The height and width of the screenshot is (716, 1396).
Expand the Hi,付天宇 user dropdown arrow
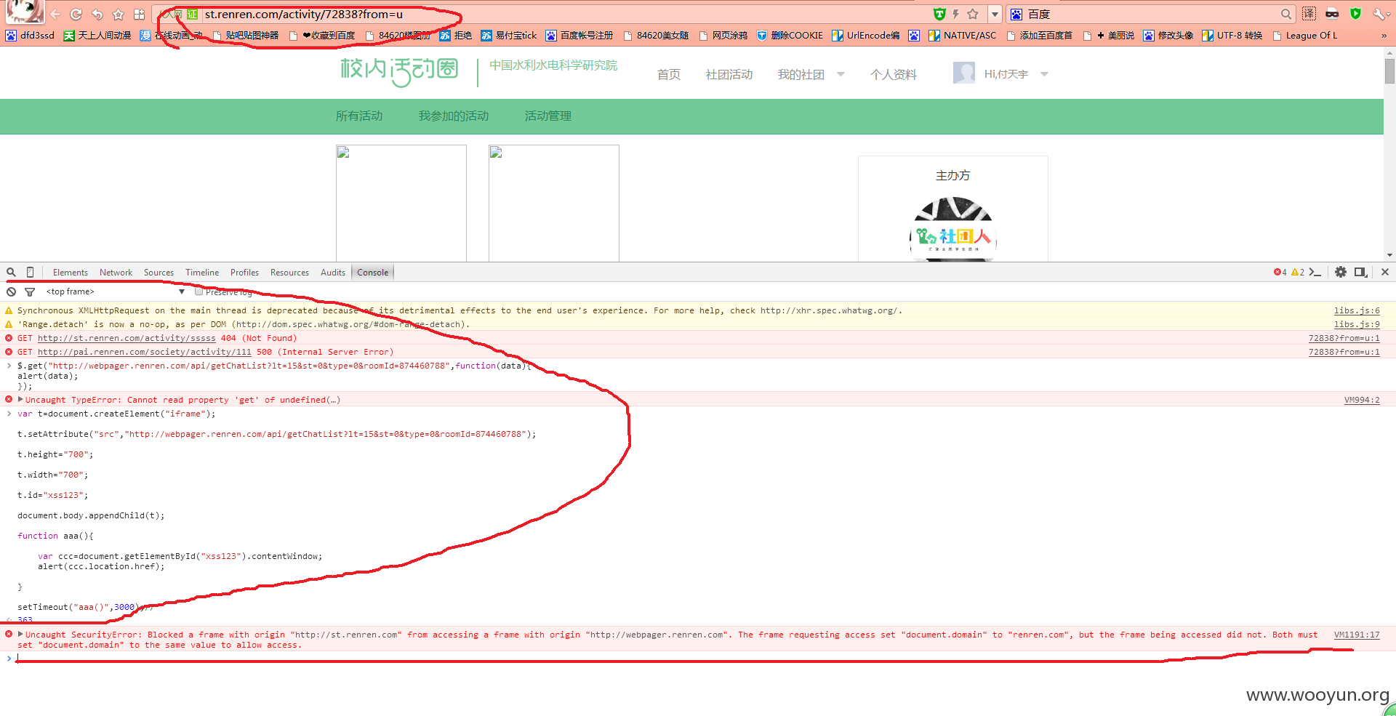[1045, 74]
